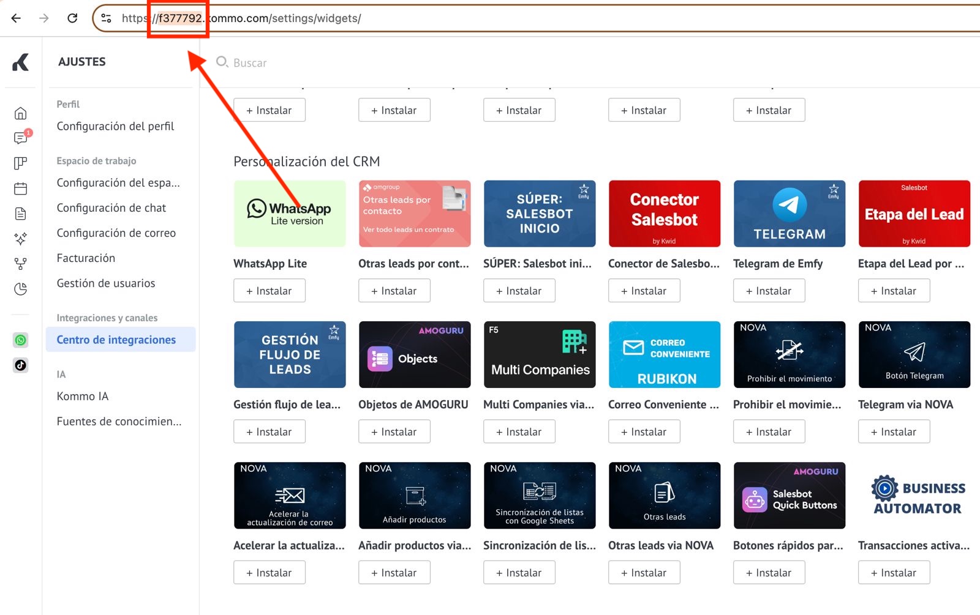980x615 pixels.
Task: Open the lists document icon in sidebar
Action: coord(21,214)
